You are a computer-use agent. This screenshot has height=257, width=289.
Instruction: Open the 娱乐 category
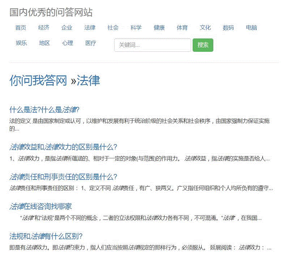pyautogui.click(x=21, y=43)
